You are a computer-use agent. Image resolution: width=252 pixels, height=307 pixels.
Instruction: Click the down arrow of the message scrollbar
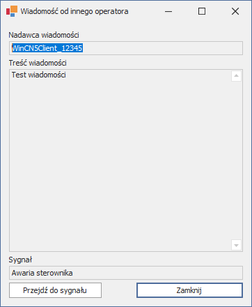(236, 245)
